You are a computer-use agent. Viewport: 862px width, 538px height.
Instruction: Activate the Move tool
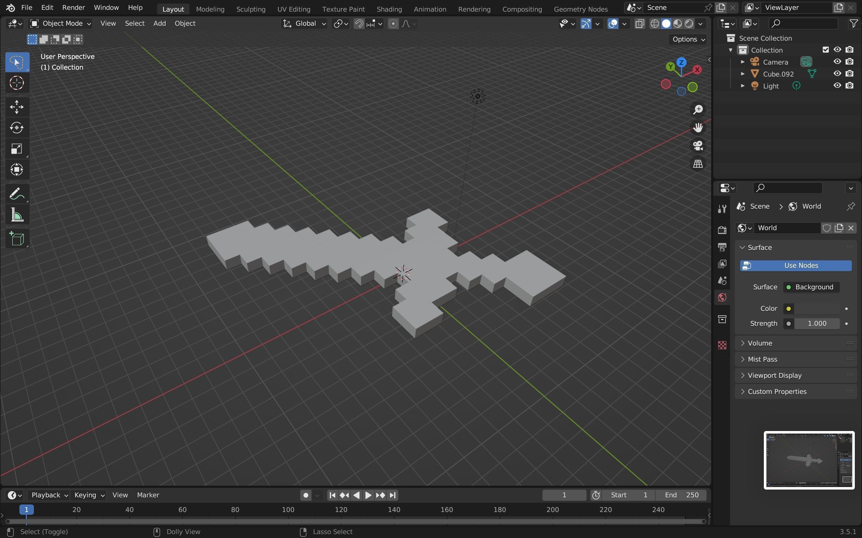(17, 107)
